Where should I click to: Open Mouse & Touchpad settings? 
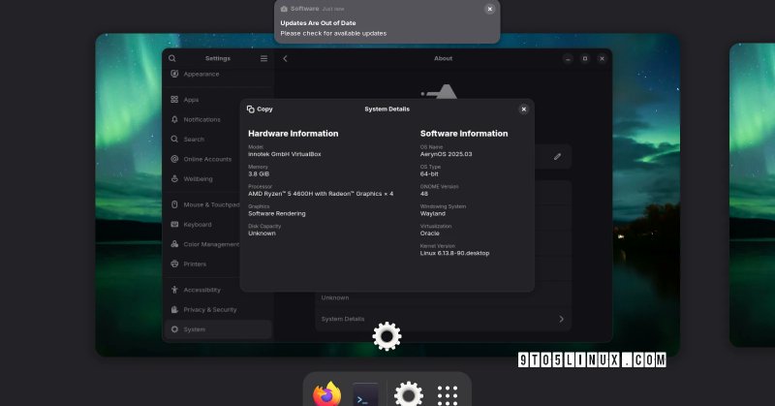coord(218,204)
